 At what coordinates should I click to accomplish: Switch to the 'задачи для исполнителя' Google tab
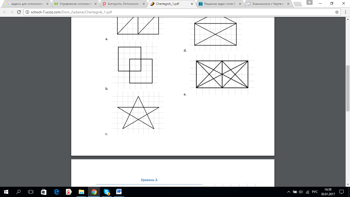(x=26, y=4)
